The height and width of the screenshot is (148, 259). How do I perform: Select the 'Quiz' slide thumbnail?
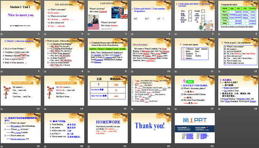point(195,91)
